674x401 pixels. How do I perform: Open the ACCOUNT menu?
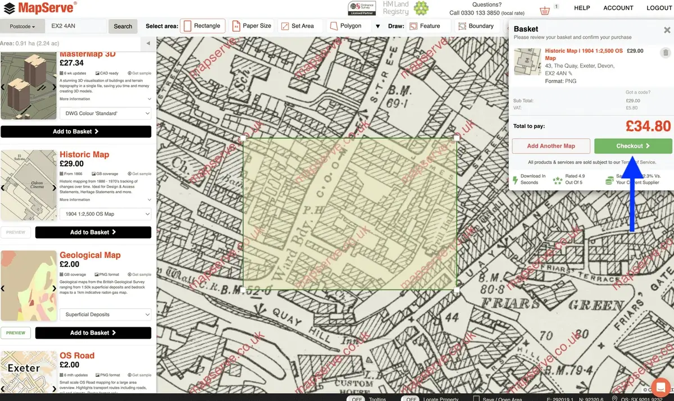click(618, 8)
